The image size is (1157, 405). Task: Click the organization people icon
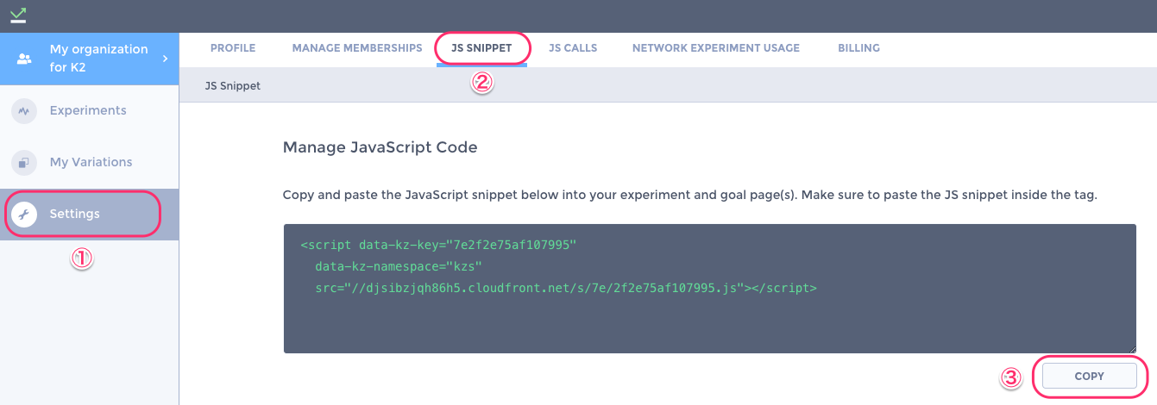click(x=24, y=59)
